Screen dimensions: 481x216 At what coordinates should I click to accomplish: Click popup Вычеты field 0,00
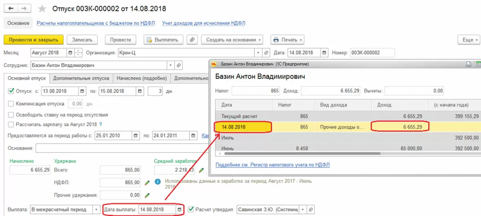click(414, 91)
